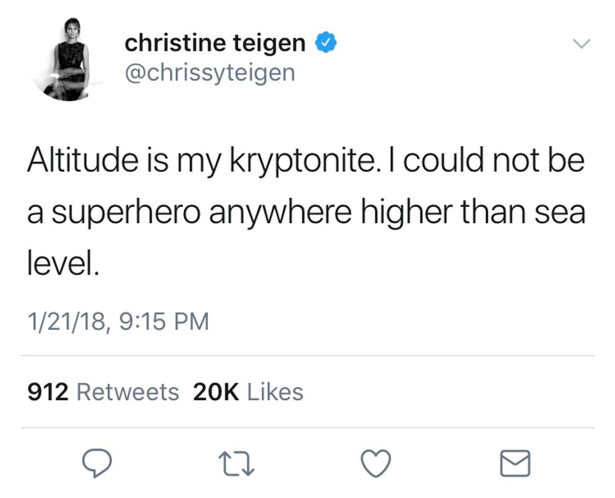Expand the tweet options chevron
Viewport: 615px width, 498px height.
click(x=582, y=43)
